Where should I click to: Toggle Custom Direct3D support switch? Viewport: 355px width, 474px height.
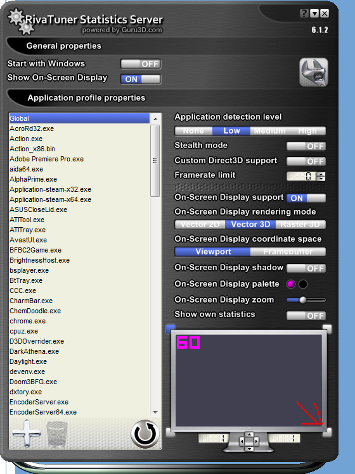[x=306, y=161]
